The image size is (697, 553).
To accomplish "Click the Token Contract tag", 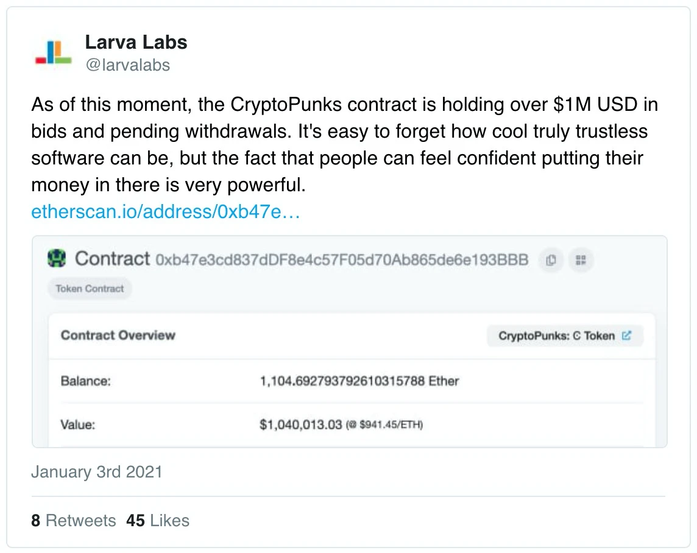I will [x=90, y=289].
